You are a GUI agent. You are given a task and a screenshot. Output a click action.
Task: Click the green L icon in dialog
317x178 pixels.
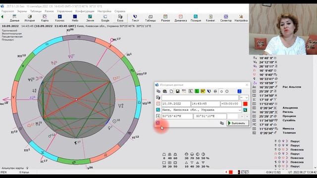[197, 91]
